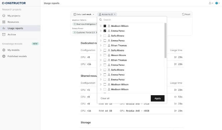
Task: Expand Madison Wilson row with partial checkbox
Action: 101,26
